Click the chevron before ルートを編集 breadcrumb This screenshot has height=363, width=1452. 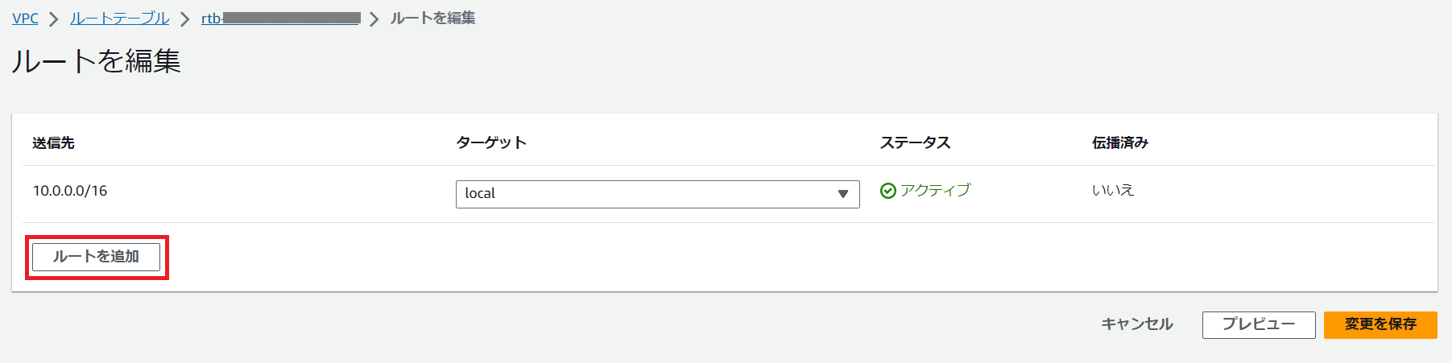pos(374,19)
